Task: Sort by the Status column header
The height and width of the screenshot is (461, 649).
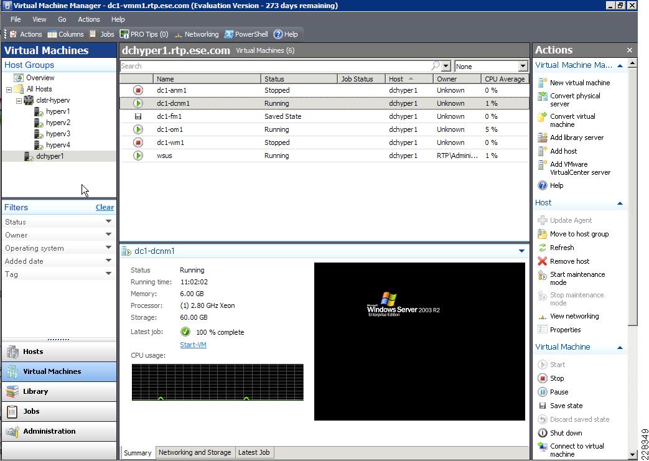Action: point(299,79)
